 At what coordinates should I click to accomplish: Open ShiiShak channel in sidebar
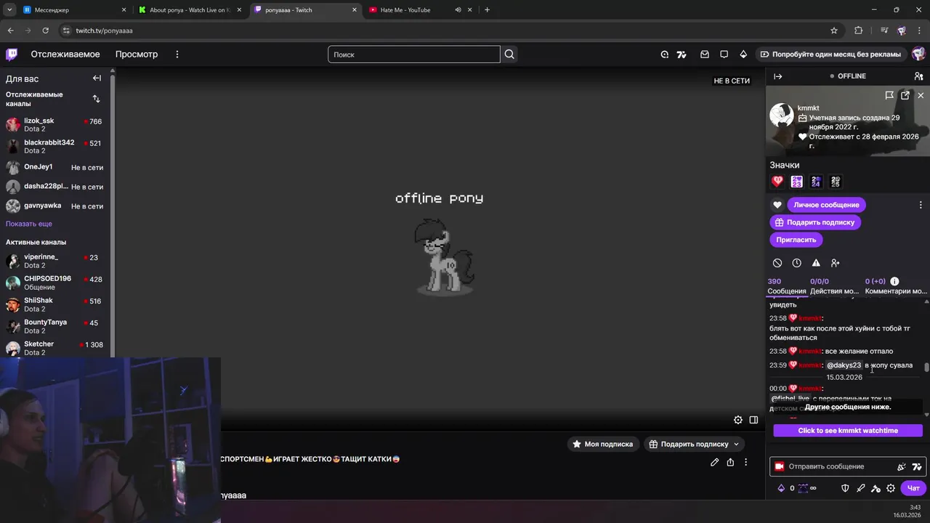tap(54, 304)
